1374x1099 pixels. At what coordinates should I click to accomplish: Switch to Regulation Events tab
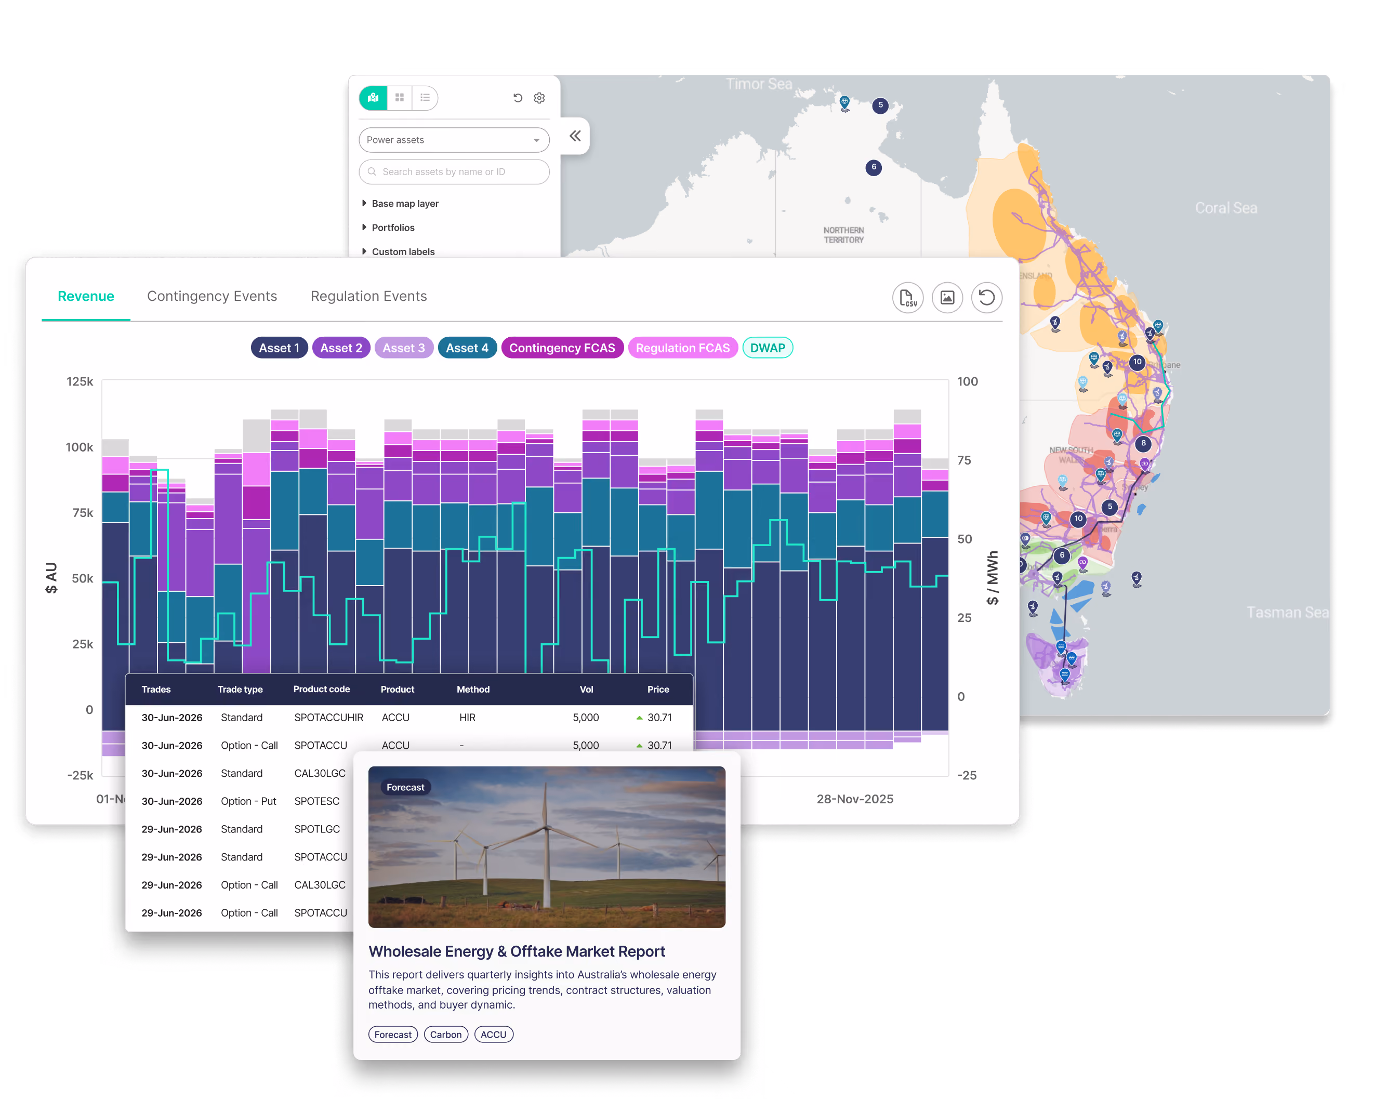tap(368, 296)
